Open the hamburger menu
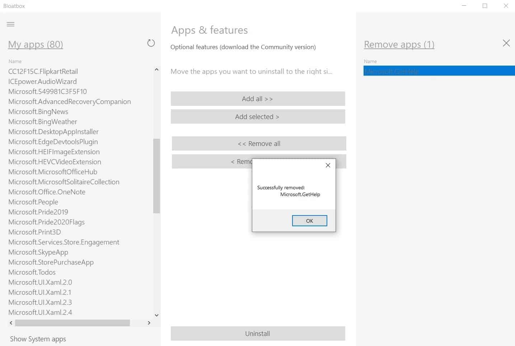 (11, 24)
